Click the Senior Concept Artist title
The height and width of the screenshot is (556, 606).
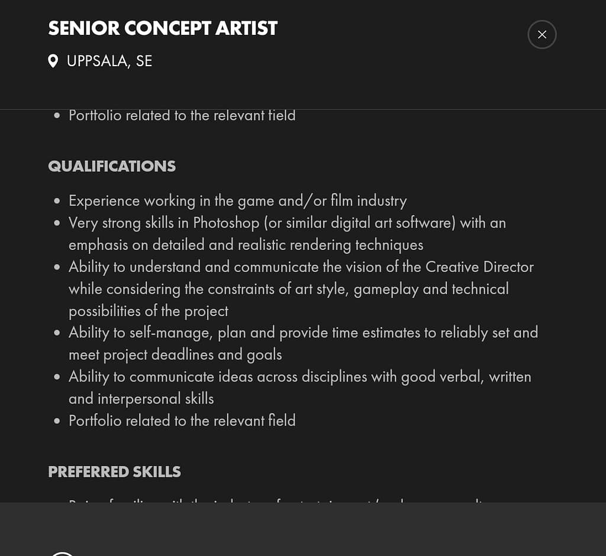pyautogui.click(x=163, y=28)
